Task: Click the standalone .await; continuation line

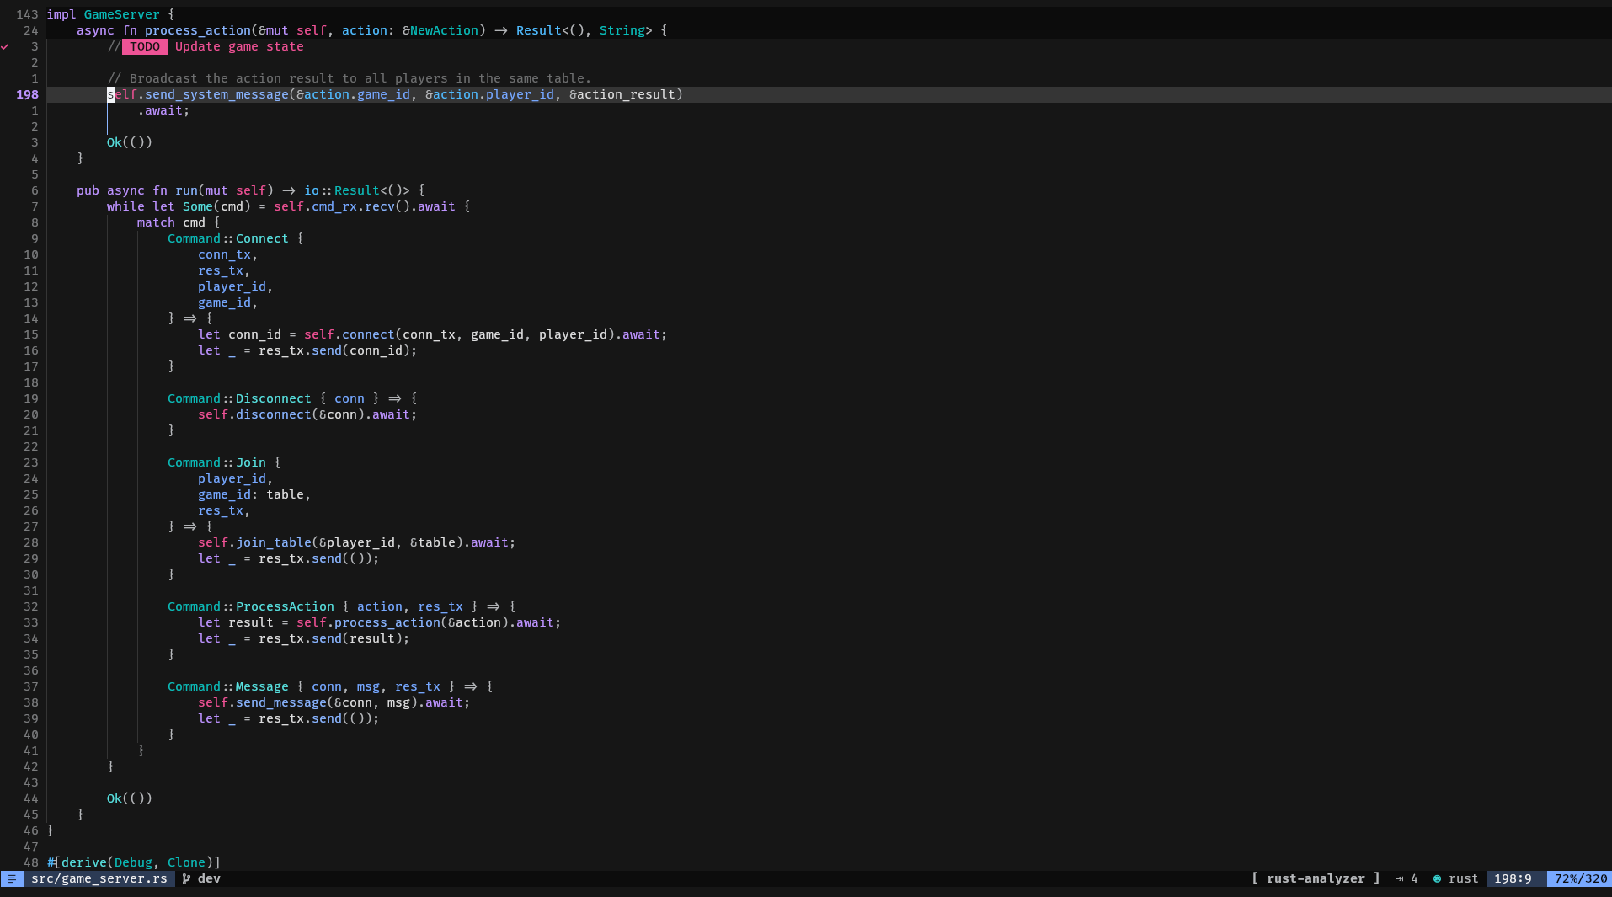Action: coord(163,110)
